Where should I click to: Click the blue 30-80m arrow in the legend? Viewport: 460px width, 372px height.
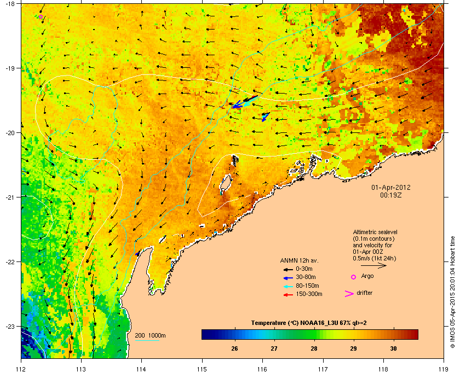tap(288, 277)
